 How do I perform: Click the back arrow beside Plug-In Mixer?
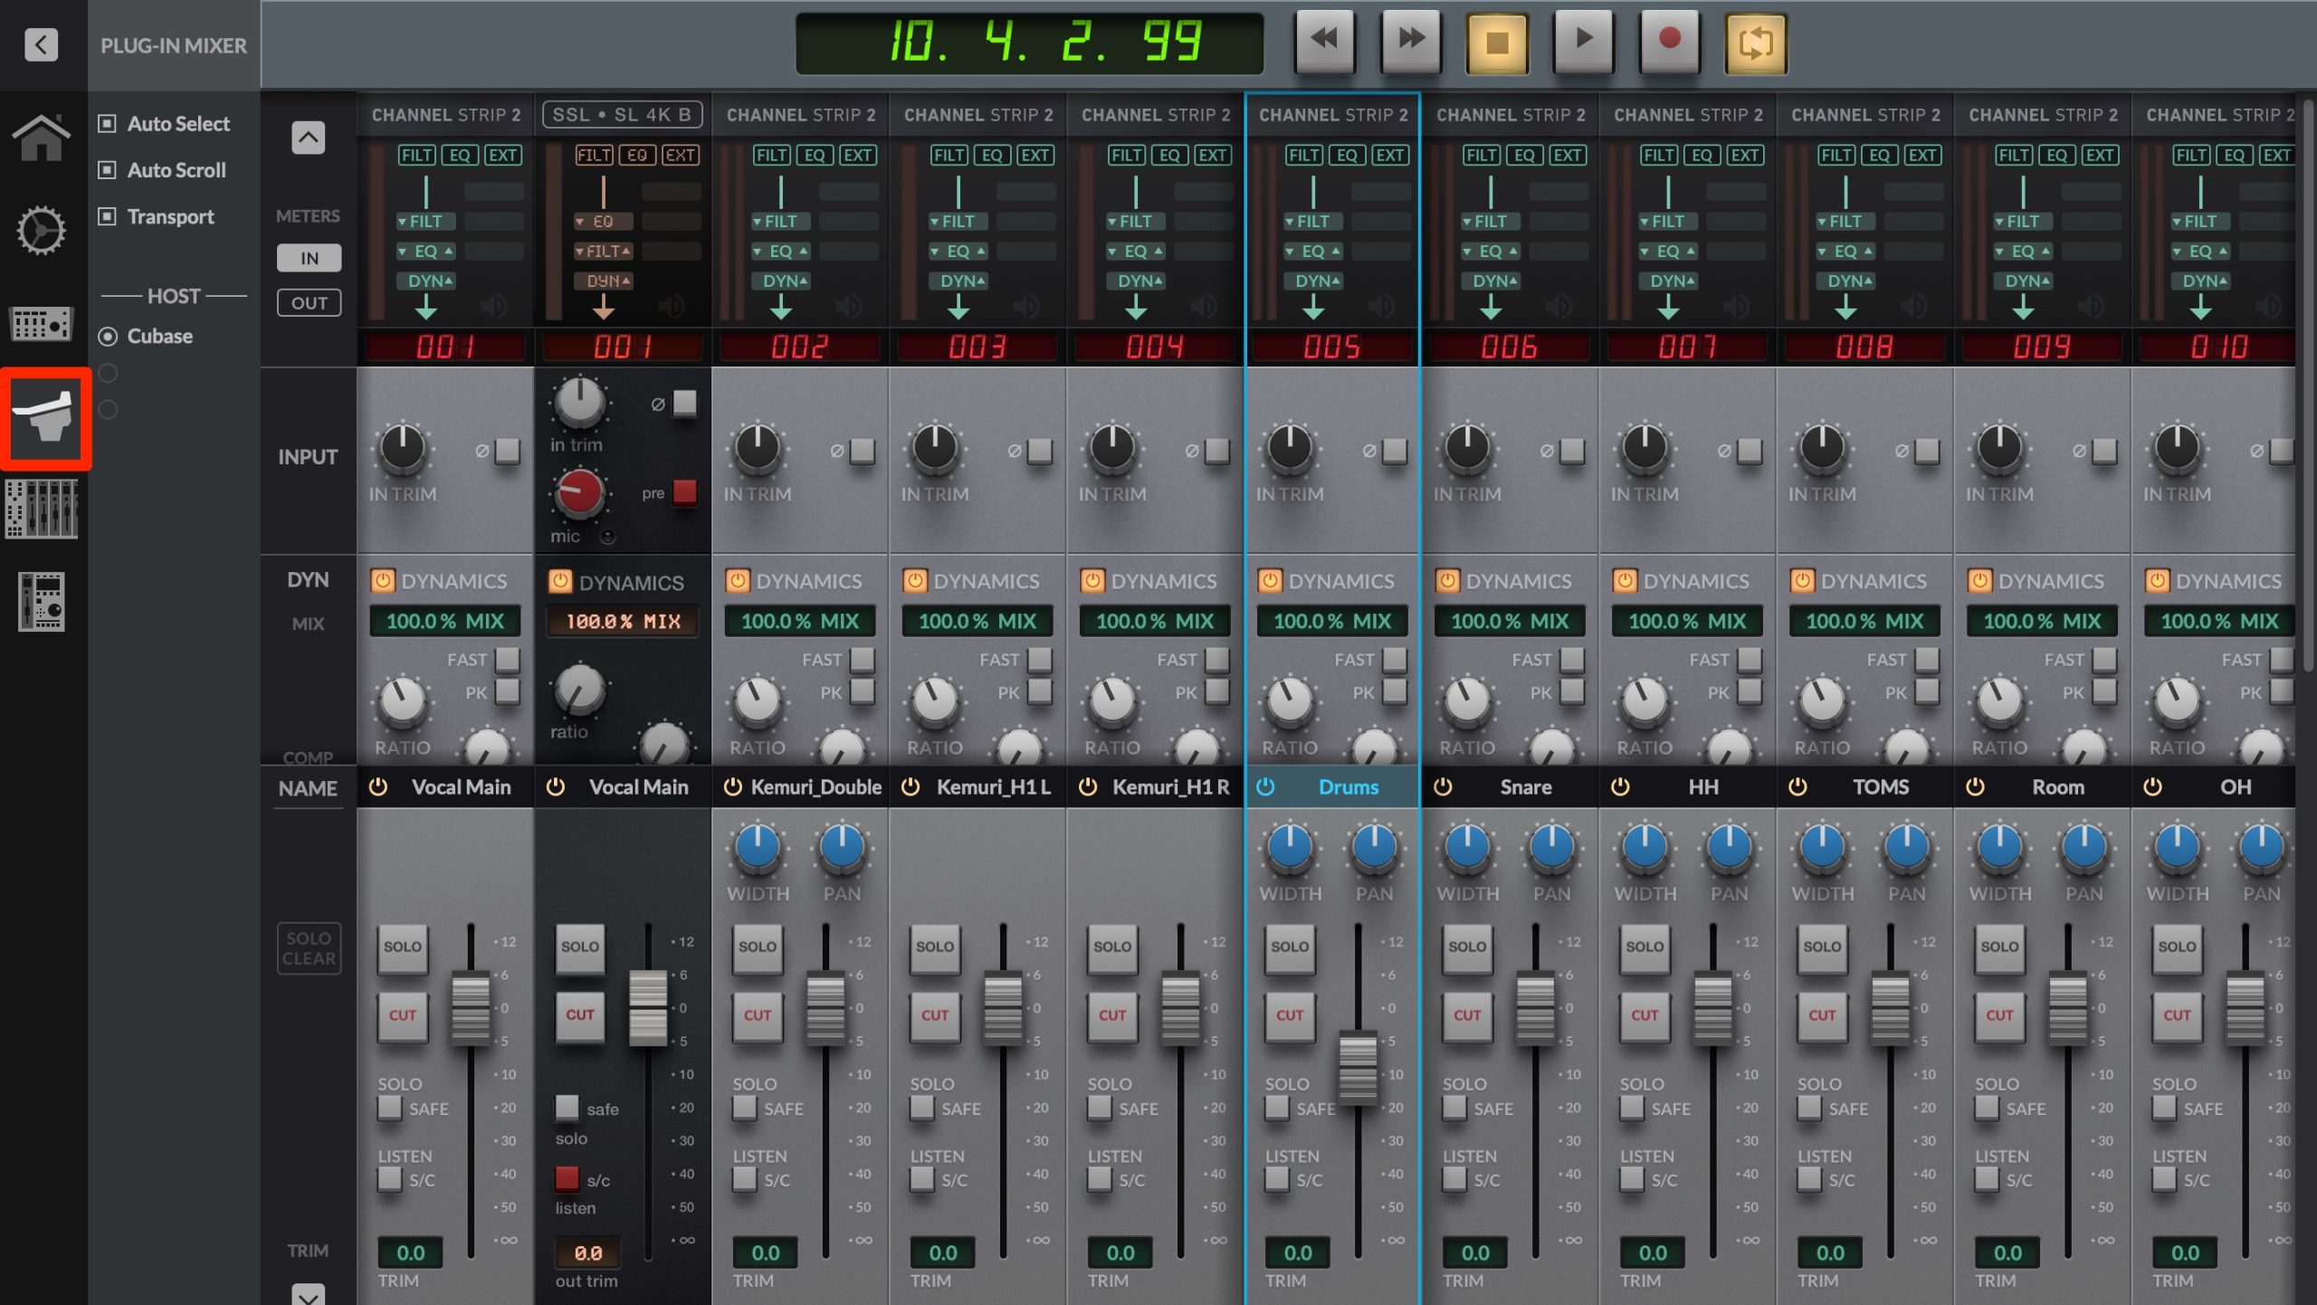tap(41, 43)
